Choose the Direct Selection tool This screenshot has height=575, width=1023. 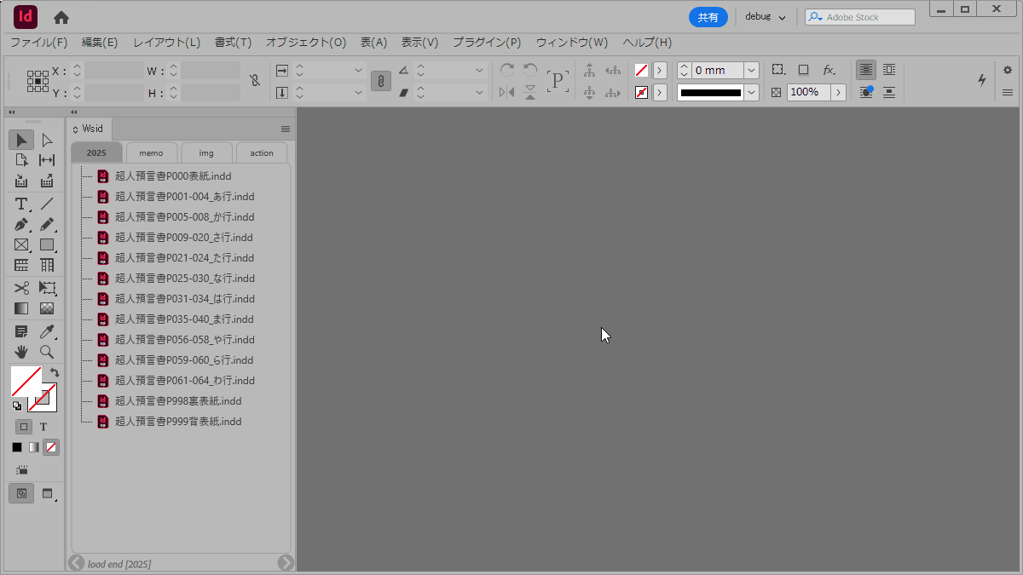point(47,141)
